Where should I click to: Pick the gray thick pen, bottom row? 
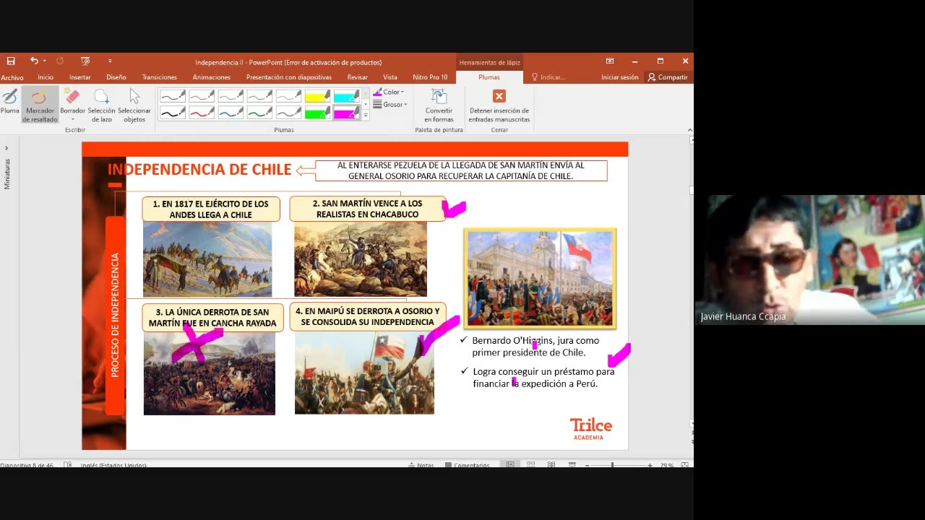pos(288,112)
